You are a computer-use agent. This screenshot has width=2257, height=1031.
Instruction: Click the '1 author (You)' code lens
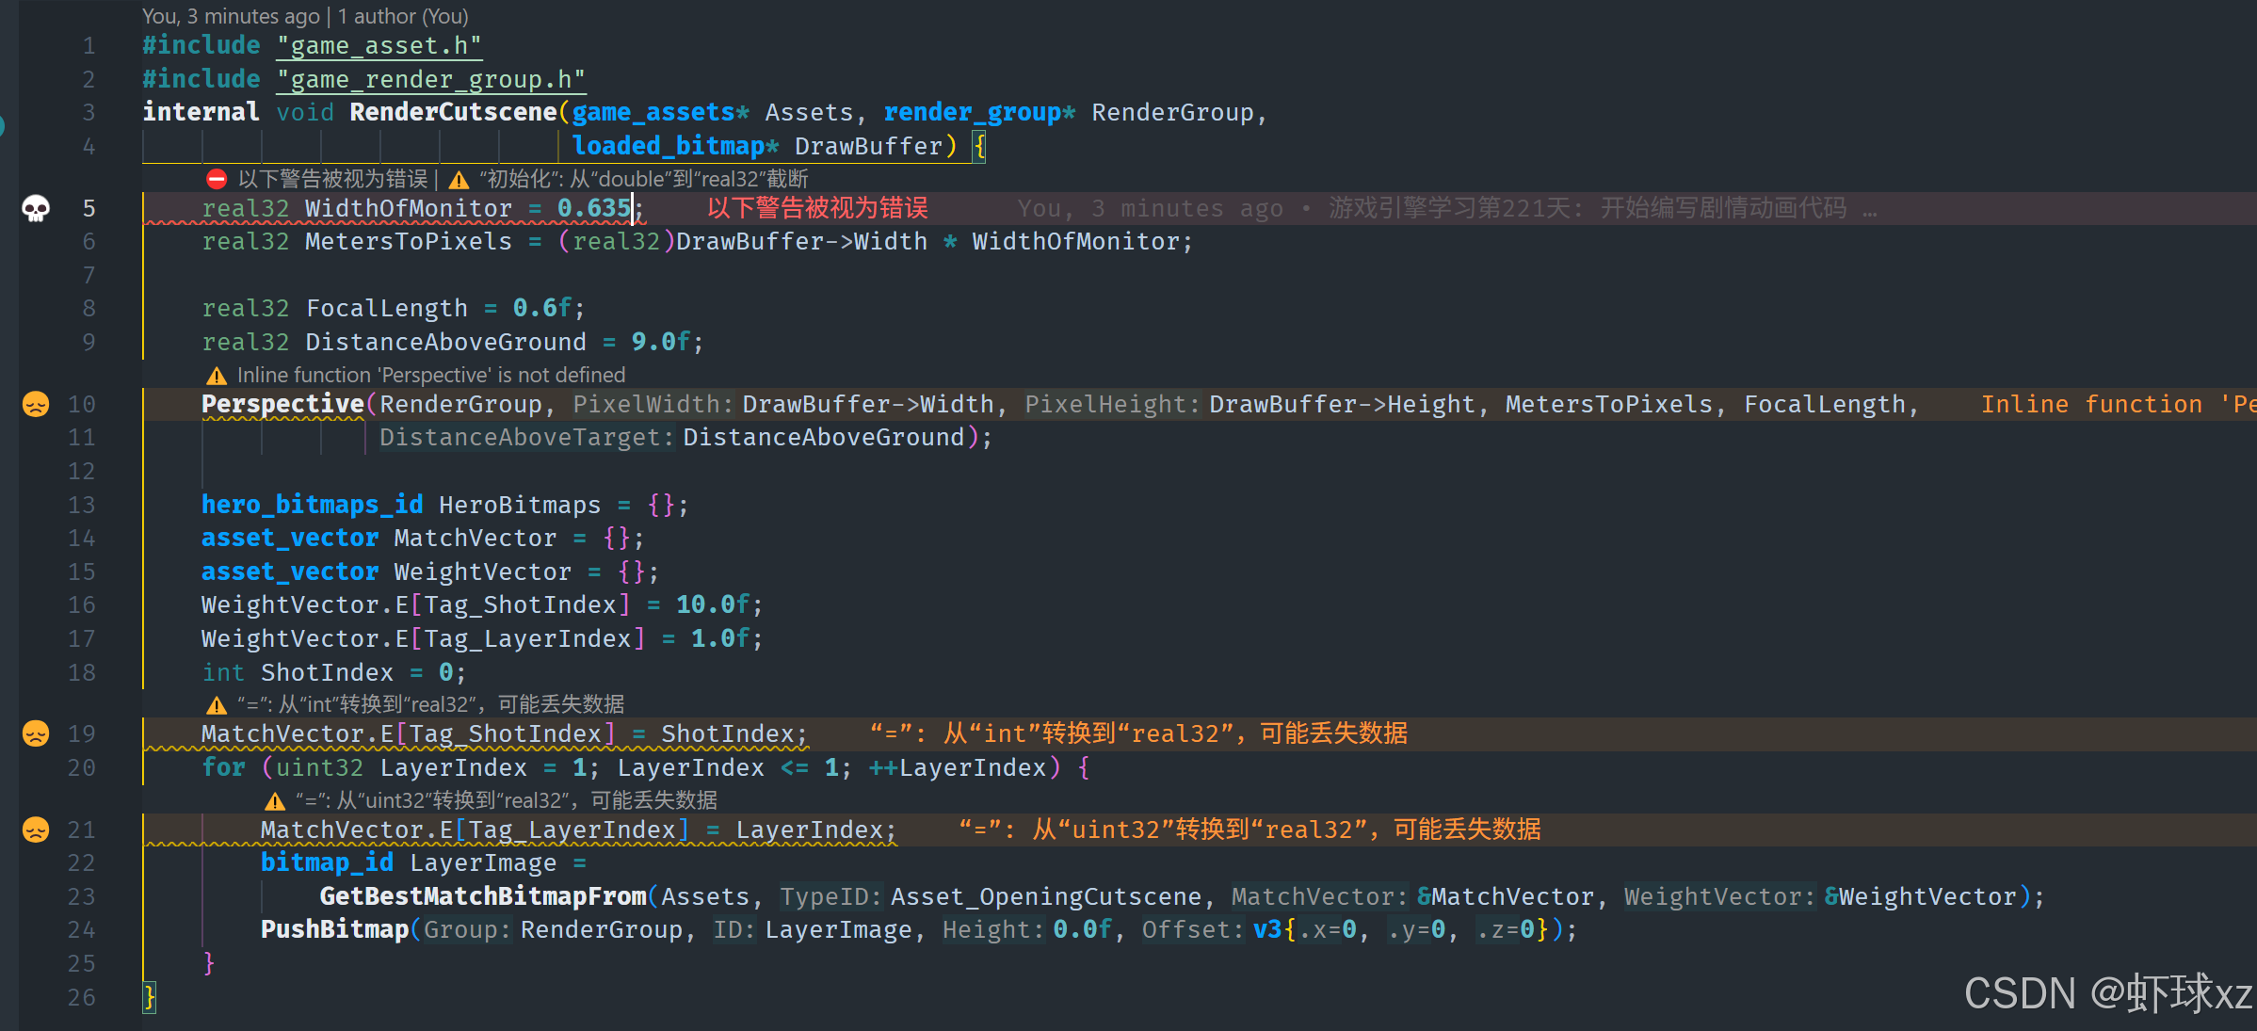coord(403,16)
